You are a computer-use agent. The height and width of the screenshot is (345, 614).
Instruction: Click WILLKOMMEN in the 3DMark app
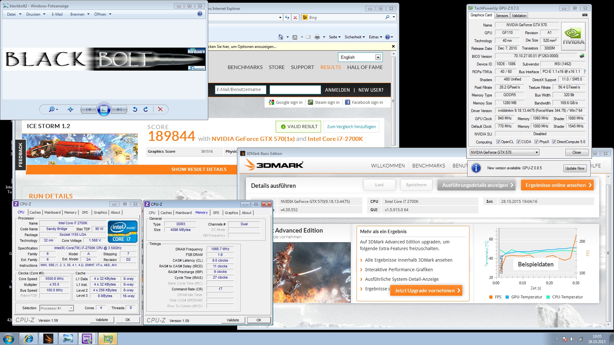click(388, 165)
